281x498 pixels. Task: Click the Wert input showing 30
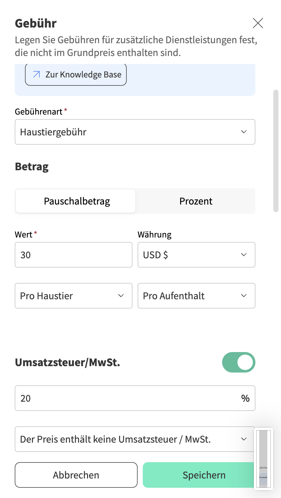73,255
